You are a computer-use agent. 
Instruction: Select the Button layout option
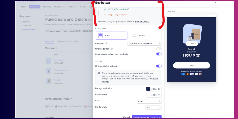coord(145,35)
